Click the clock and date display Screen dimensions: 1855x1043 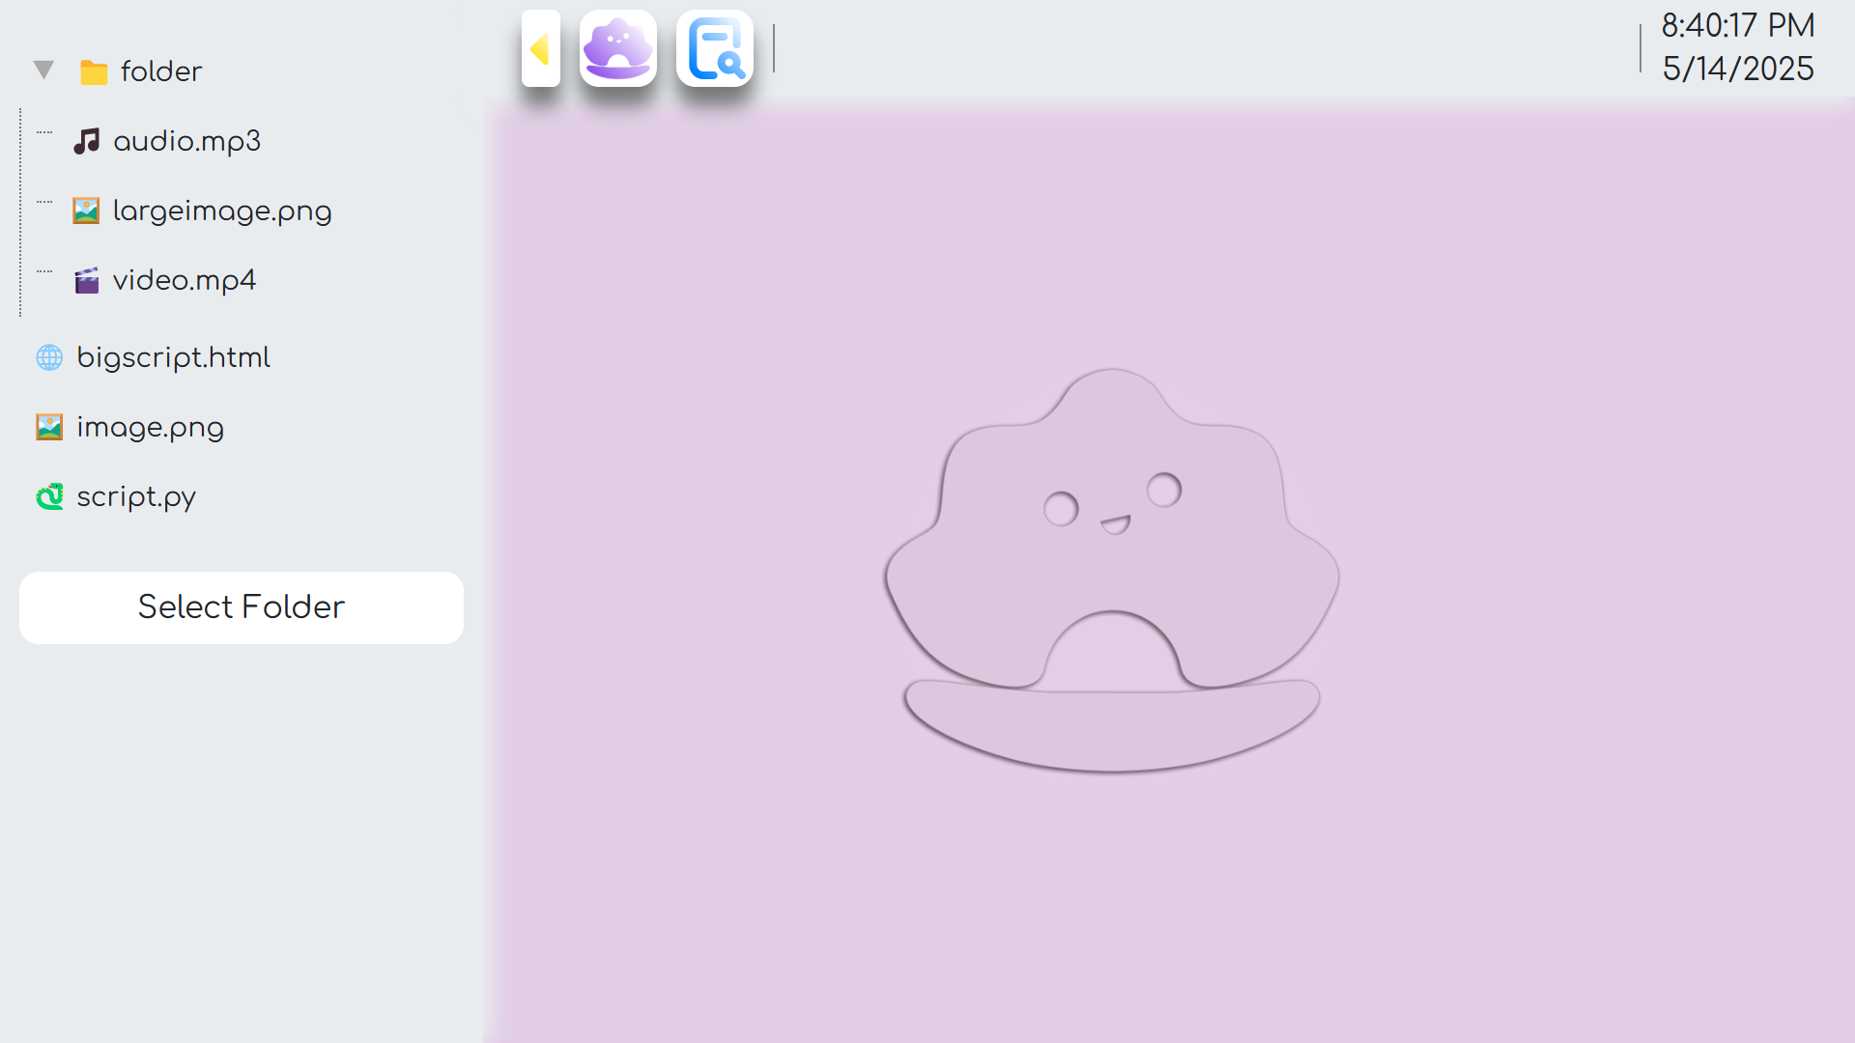(1737, 46)
